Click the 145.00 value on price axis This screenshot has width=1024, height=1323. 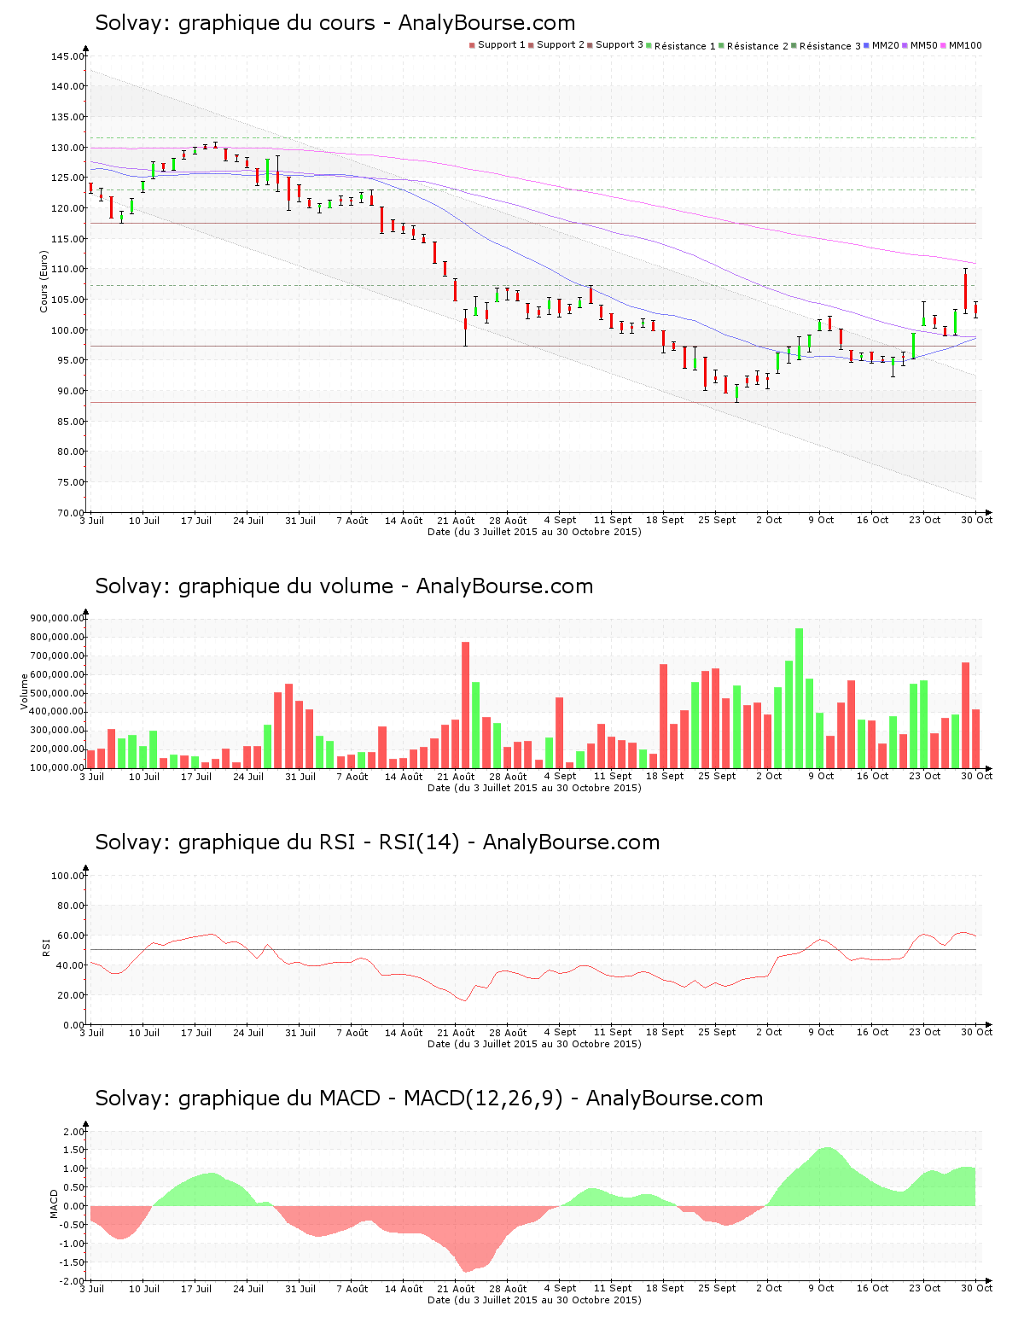pos(67,56)
